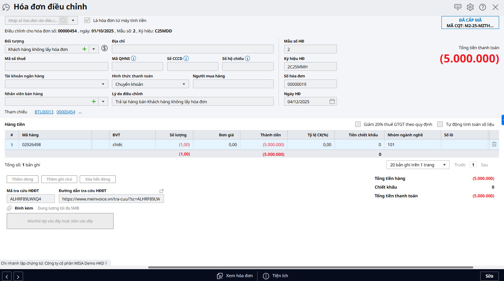
Task: Click 'Xem hóa đơn' in bottom bar
Action: point(235,276)
